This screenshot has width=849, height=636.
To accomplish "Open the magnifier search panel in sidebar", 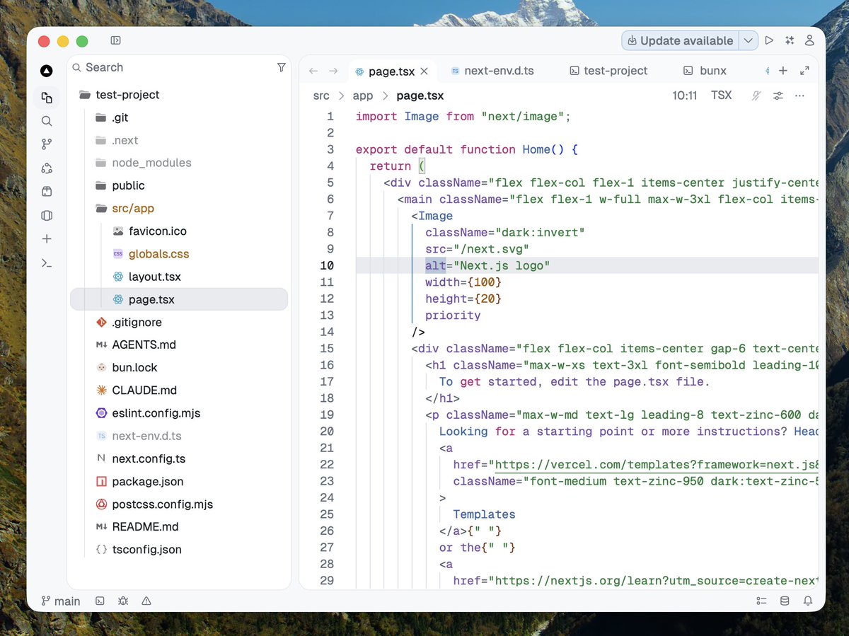I will 47,121.
